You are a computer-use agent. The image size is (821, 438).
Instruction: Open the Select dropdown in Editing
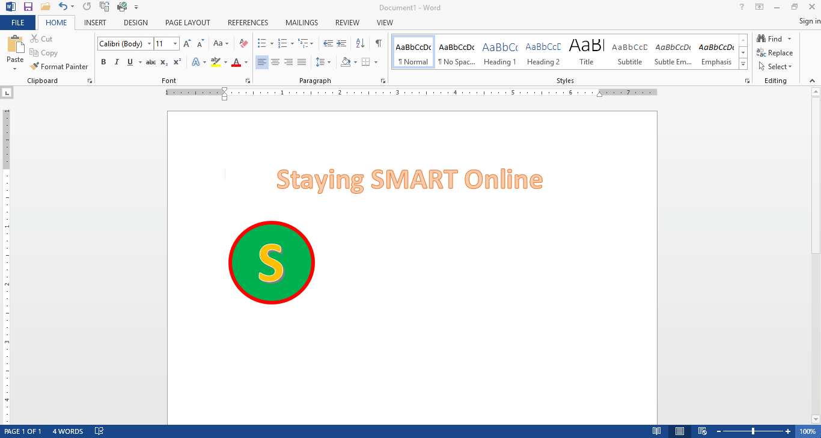click(775, 67)
